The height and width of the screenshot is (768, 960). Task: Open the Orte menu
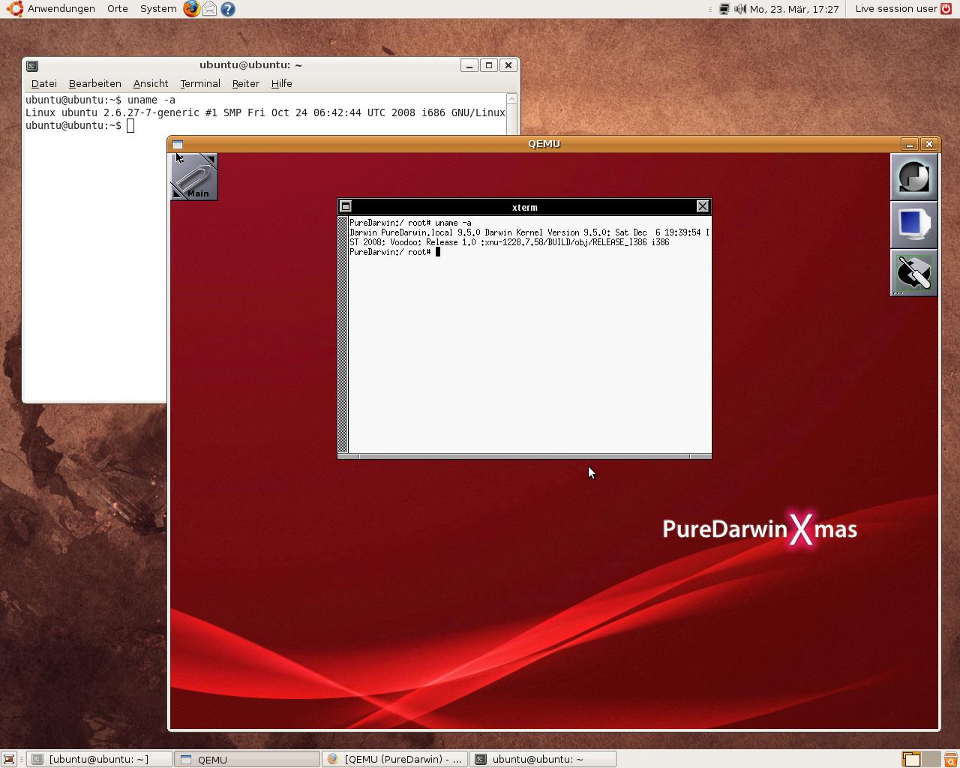(x=118, y=9)
